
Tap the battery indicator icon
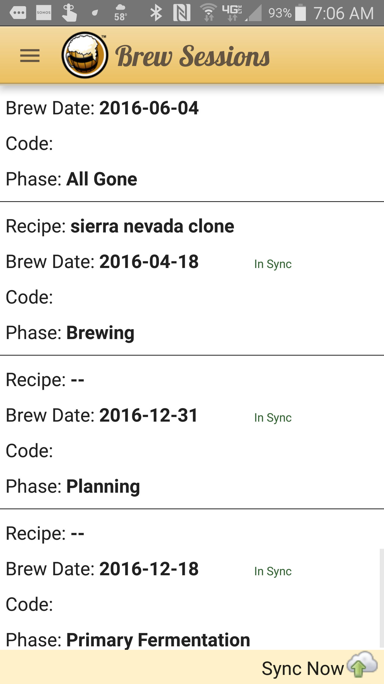pos(301,12)
